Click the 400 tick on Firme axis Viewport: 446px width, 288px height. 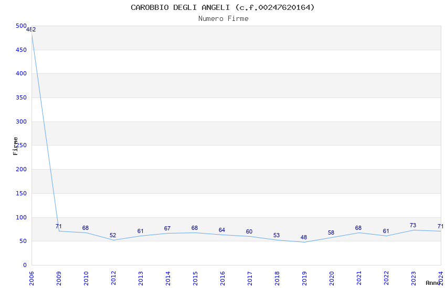pos(22,73)
